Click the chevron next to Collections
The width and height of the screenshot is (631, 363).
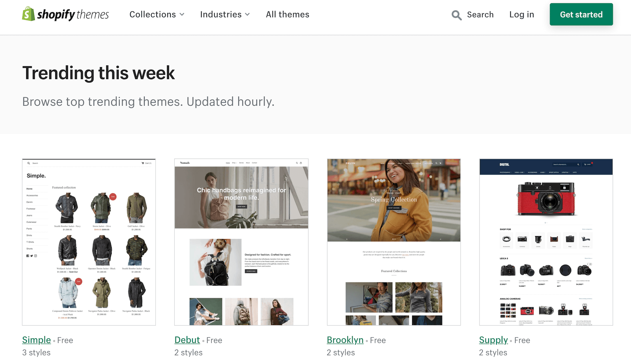182,15
